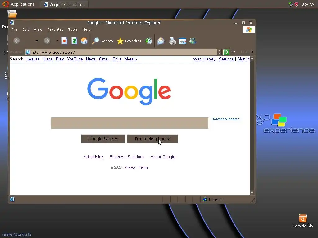The width and height of the screenshot is (318, 238).
Task: Click the page icon in the address bar
Action: 28,52
